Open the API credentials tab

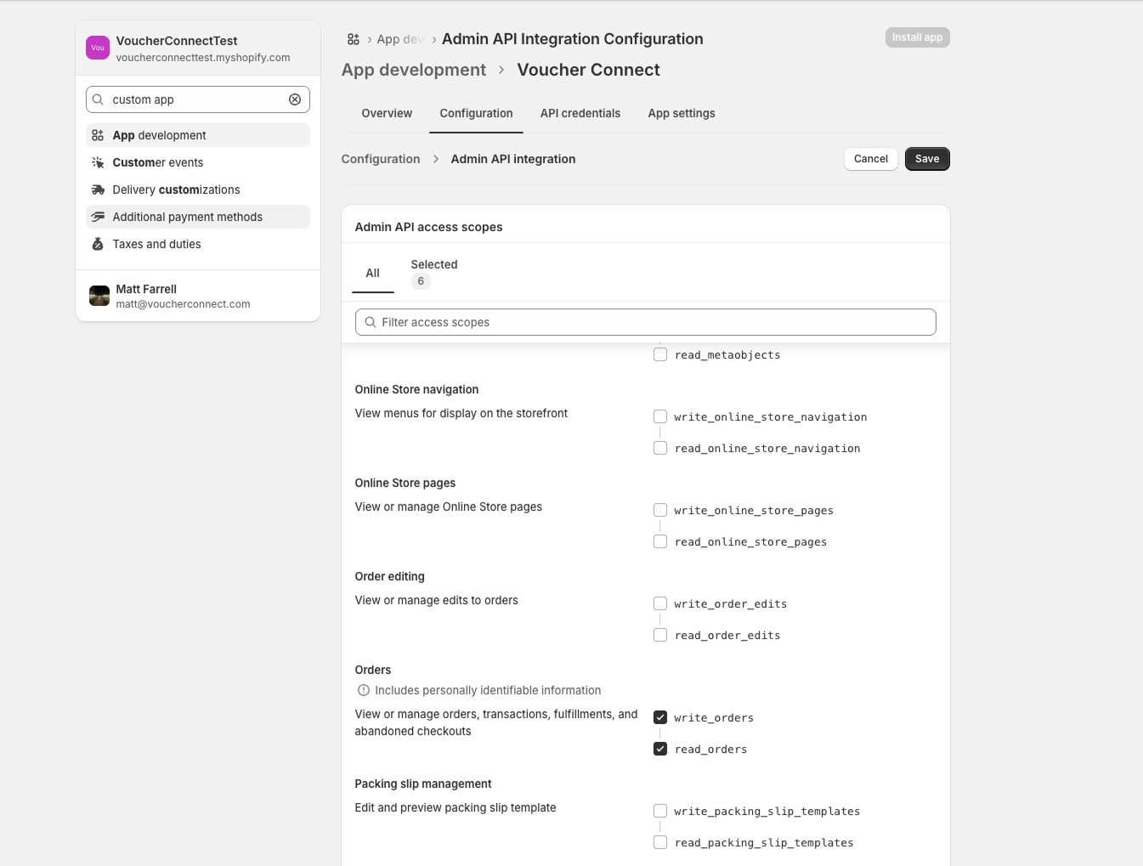click(x=580, y=113)
